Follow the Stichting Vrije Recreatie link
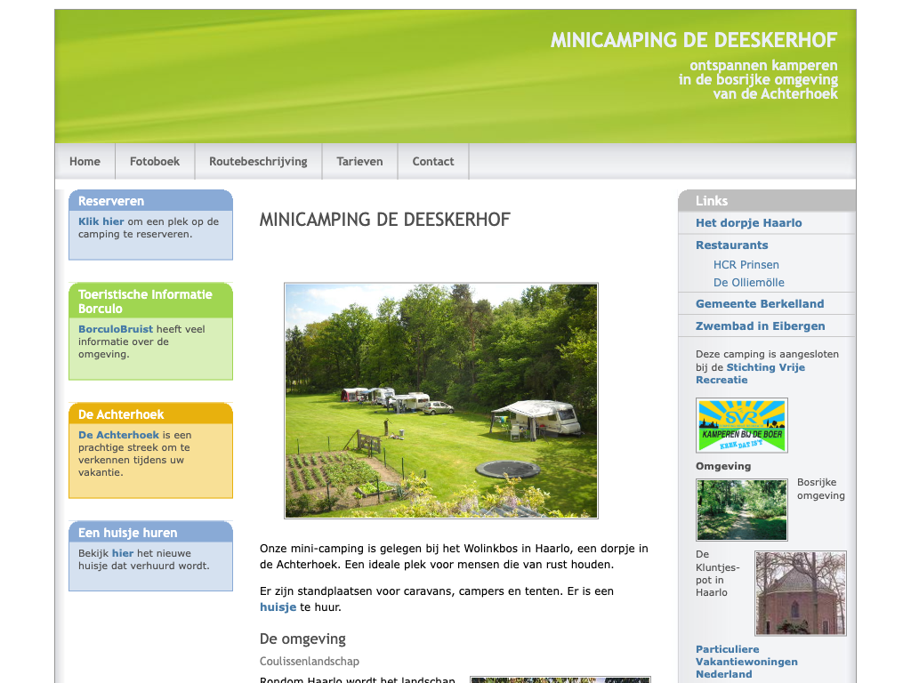Image resolution: width=911 pixels, height=683 pixels. pyautogui.click(x=765, y=367)
